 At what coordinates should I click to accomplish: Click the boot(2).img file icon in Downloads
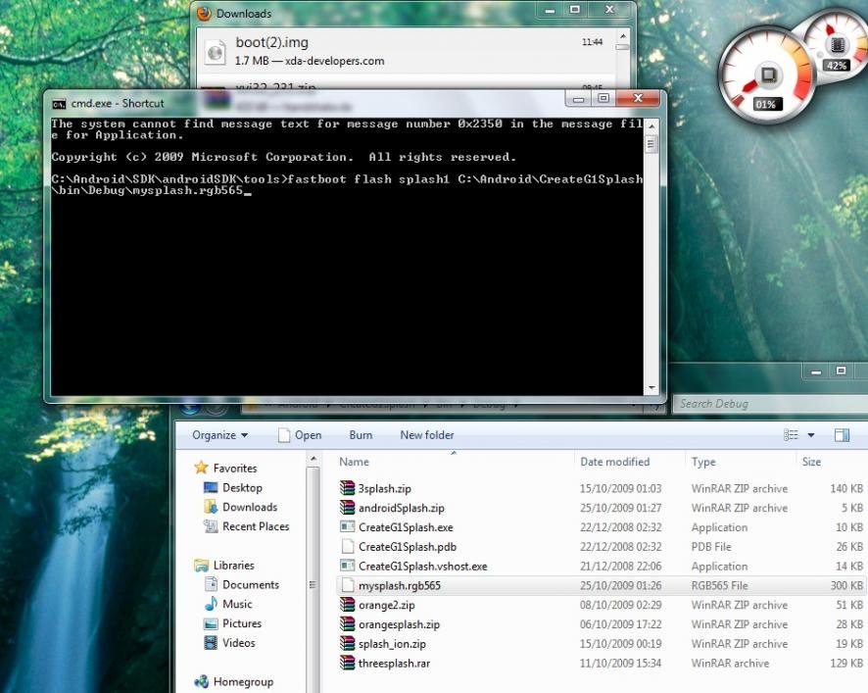(216, 52)
